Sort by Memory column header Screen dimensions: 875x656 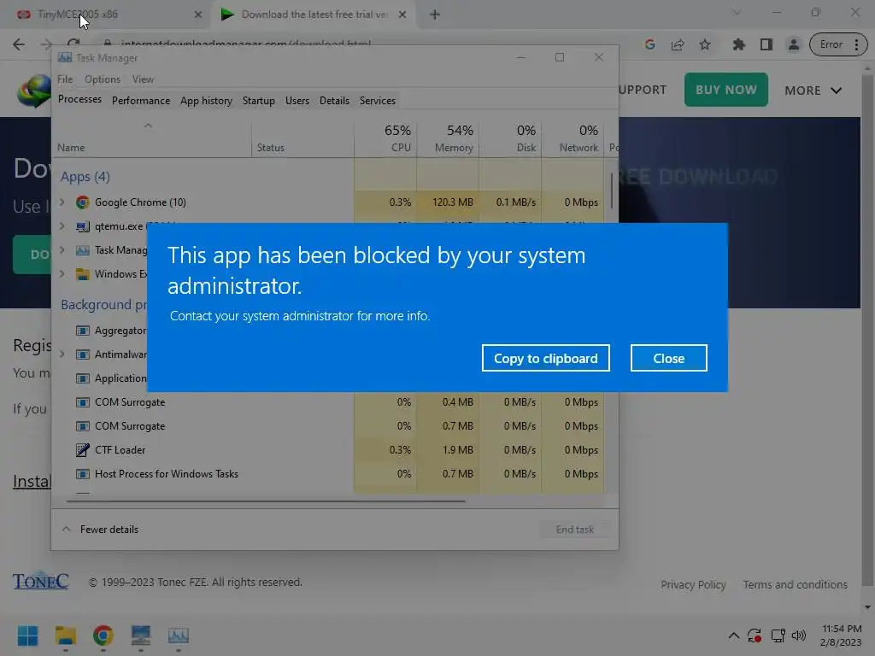click(x=448, y=138)
